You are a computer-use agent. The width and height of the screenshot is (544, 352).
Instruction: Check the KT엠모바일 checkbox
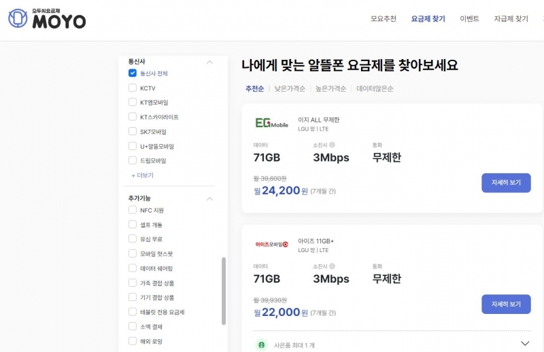pos(132,102)
